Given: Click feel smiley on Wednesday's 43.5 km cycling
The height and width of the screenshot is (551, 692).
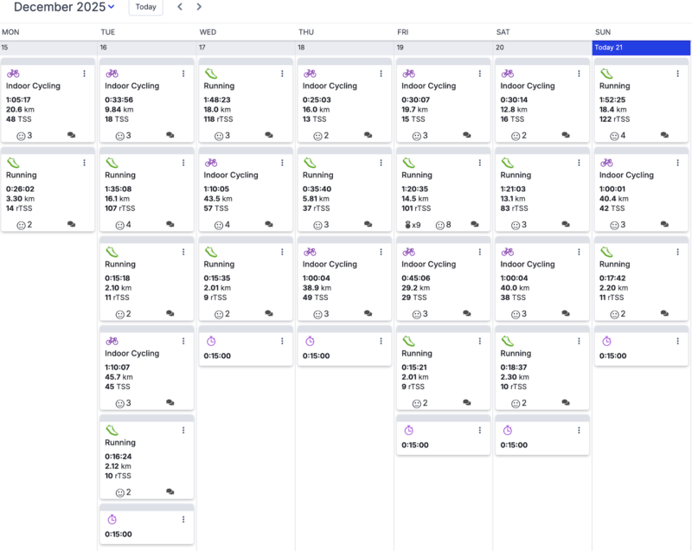Looking at the screenshot, I should (x=219, y=225).
